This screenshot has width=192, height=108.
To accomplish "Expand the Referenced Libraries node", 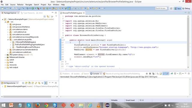I will pyautogui.click(x=5, y=57).
